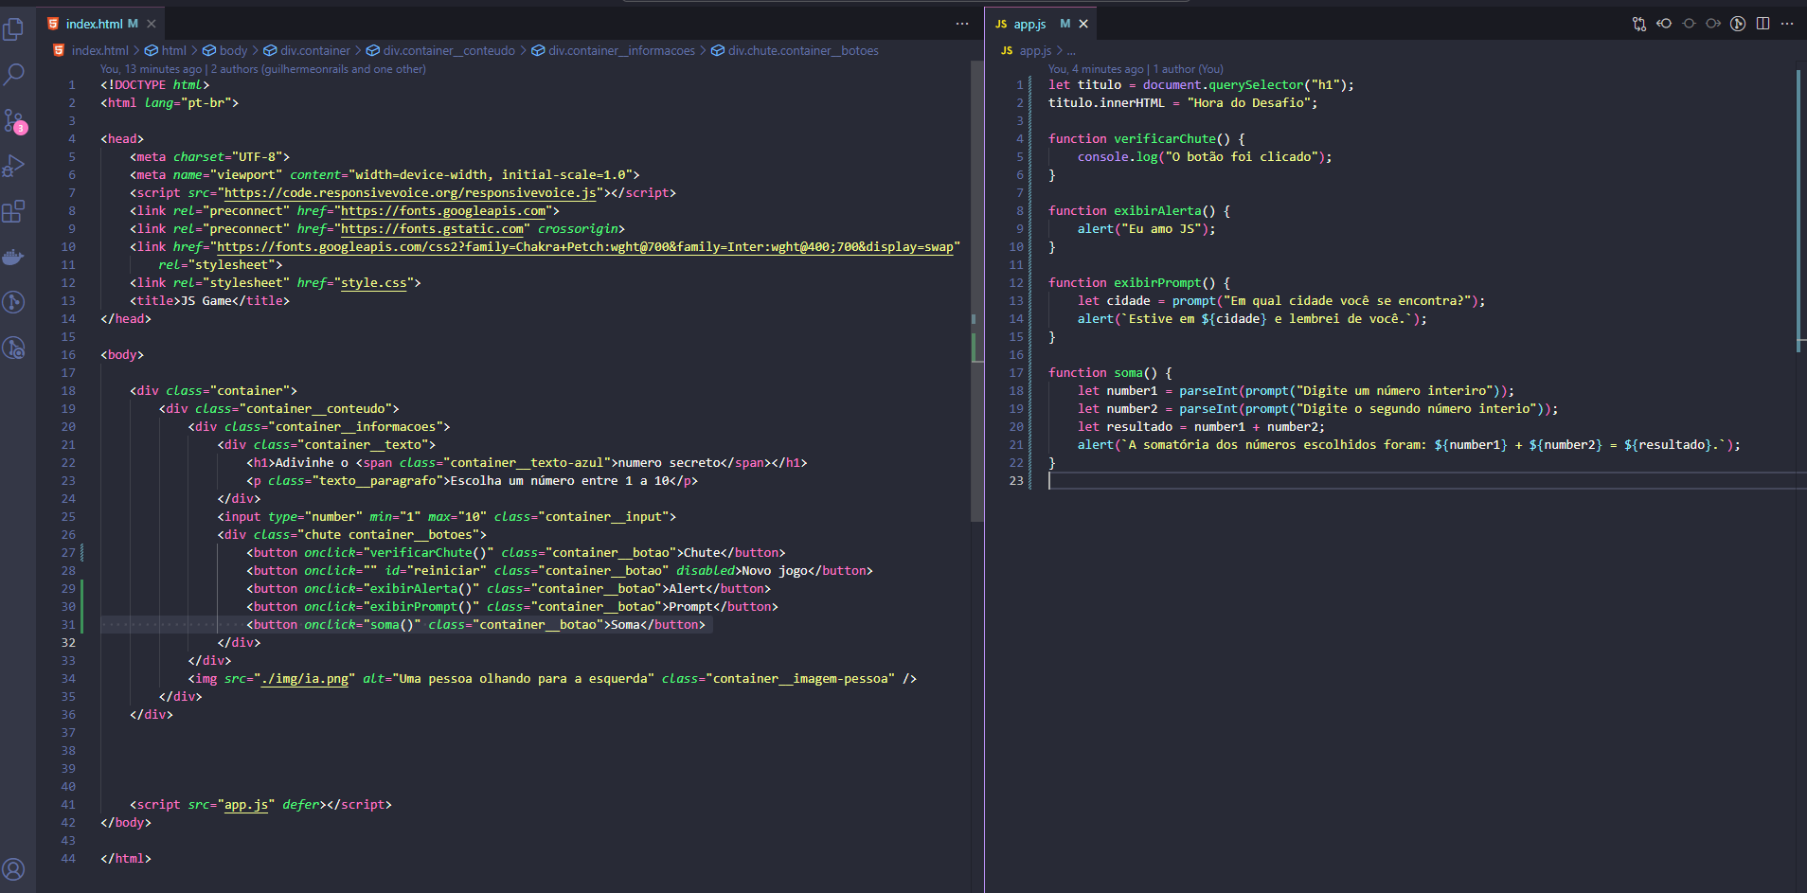Open the Extensions view
The height and width of the screenshot is (893, 1807).
(x=14, y=211)
